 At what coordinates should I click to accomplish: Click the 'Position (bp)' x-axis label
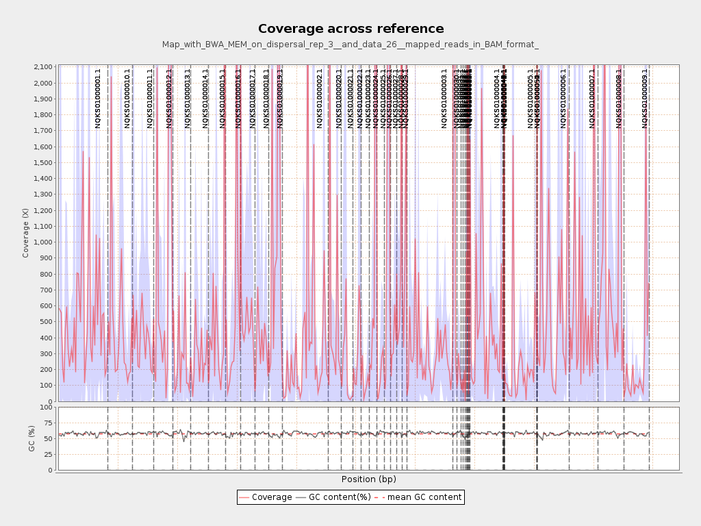tap(368, 479)
